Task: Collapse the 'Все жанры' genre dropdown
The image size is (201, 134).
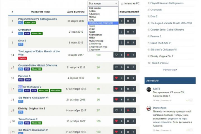Action: coord(103,3)
